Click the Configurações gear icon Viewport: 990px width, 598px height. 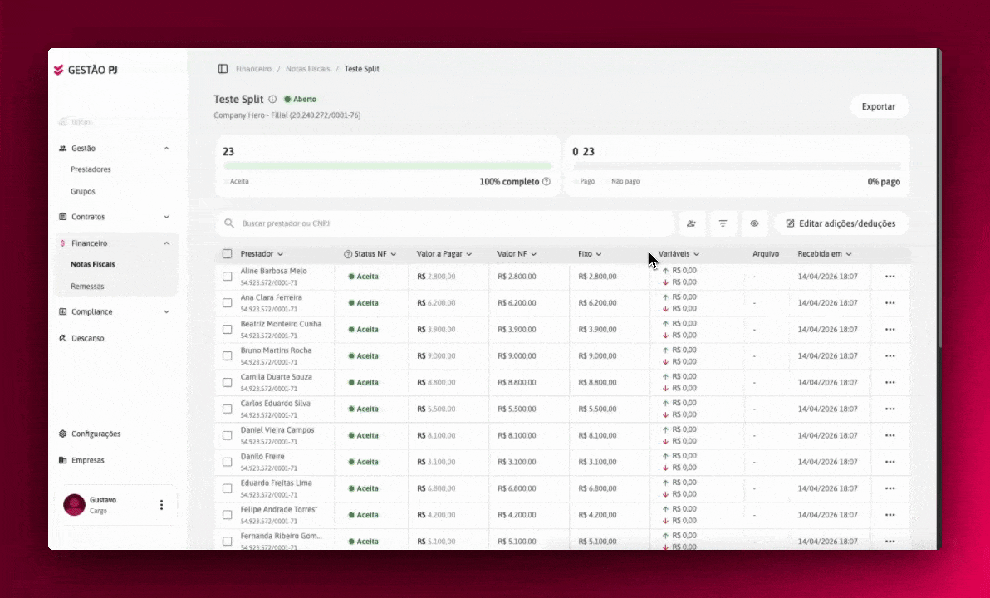(x=62, y=434)
